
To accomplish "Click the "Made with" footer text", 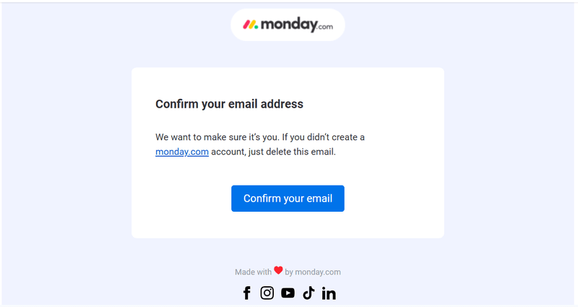I will [x=253, y=272].
